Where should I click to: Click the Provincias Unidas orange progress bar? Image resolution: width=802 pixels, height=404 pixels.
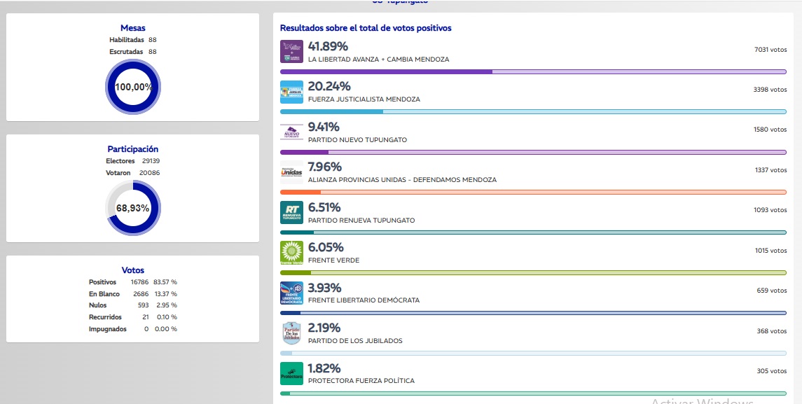click(x=534, y=193)
